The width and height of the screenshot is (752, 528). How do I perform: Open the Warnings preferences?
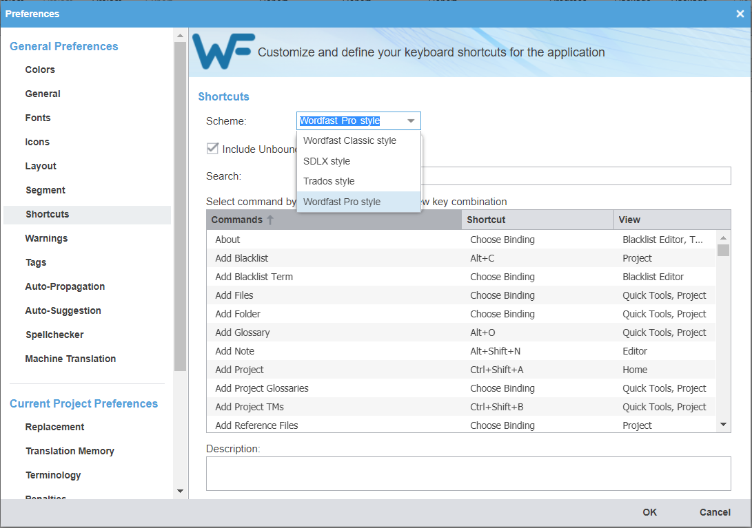click(46, 238)
